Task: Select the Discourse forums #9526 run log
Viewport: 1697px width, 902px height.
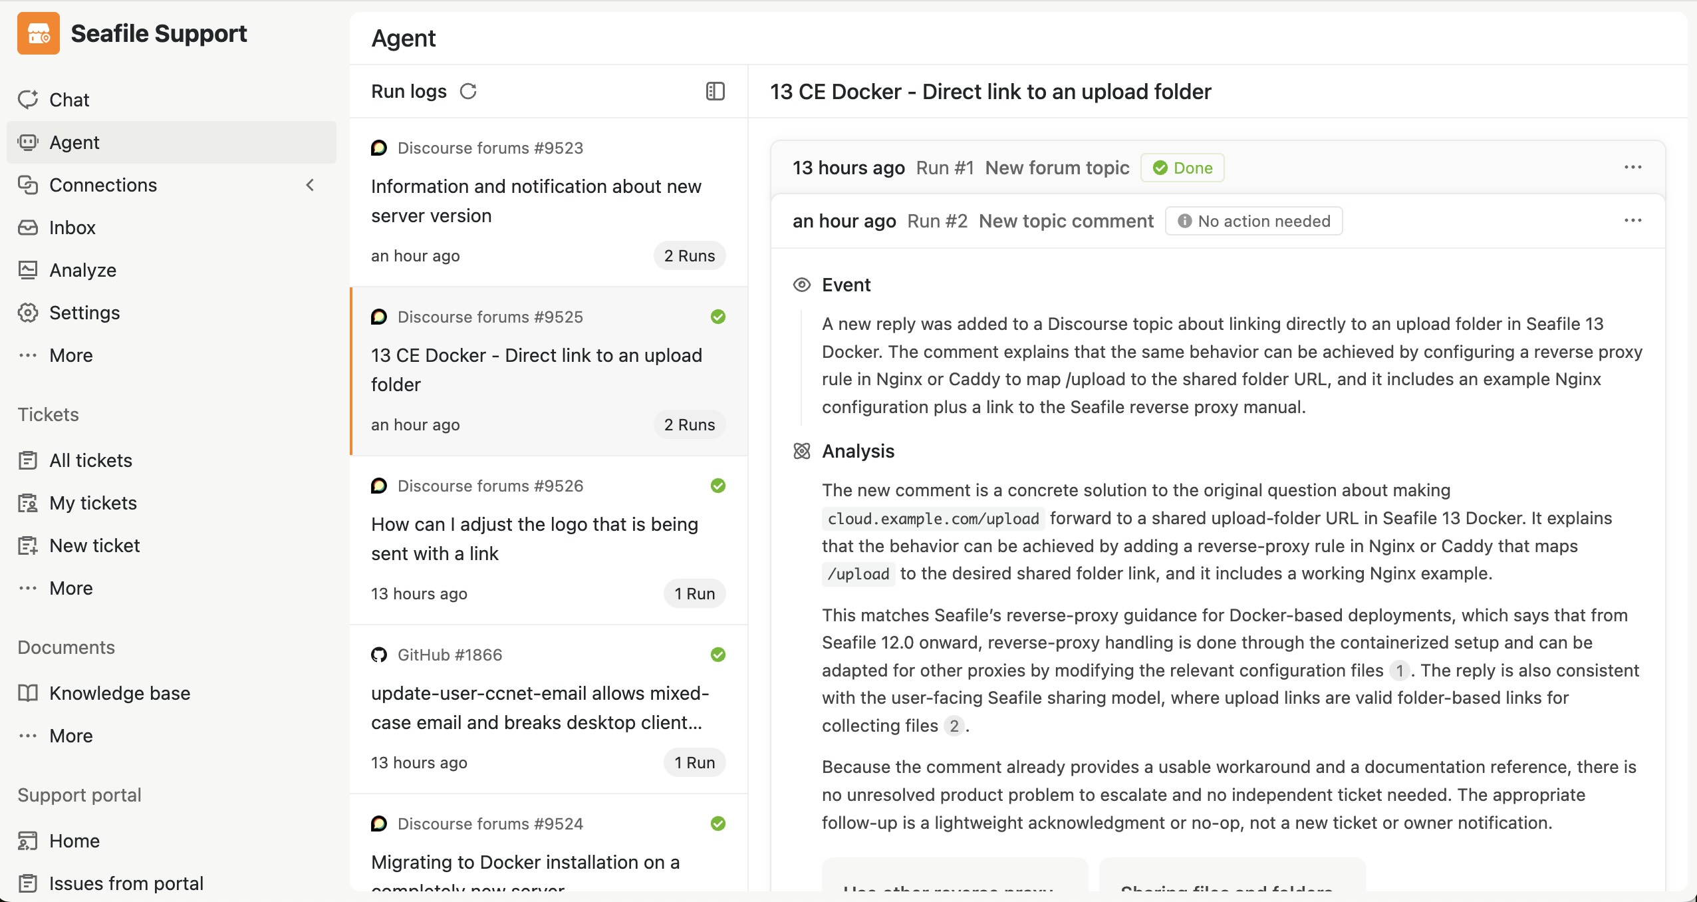Action: click(x=549, y=540)
